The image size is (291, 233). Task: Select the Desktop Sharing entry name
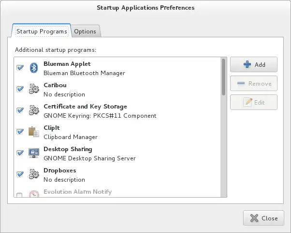coord(68,149)
